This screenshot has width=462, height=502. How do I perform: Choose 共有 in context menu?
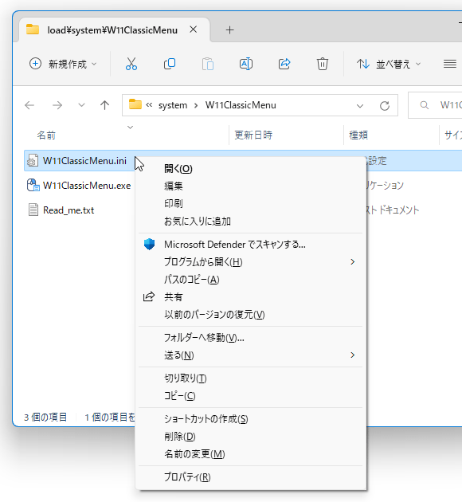point(250,297)
